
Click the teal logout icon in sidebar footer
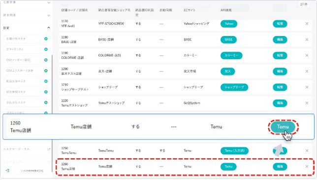click(7, 171)
